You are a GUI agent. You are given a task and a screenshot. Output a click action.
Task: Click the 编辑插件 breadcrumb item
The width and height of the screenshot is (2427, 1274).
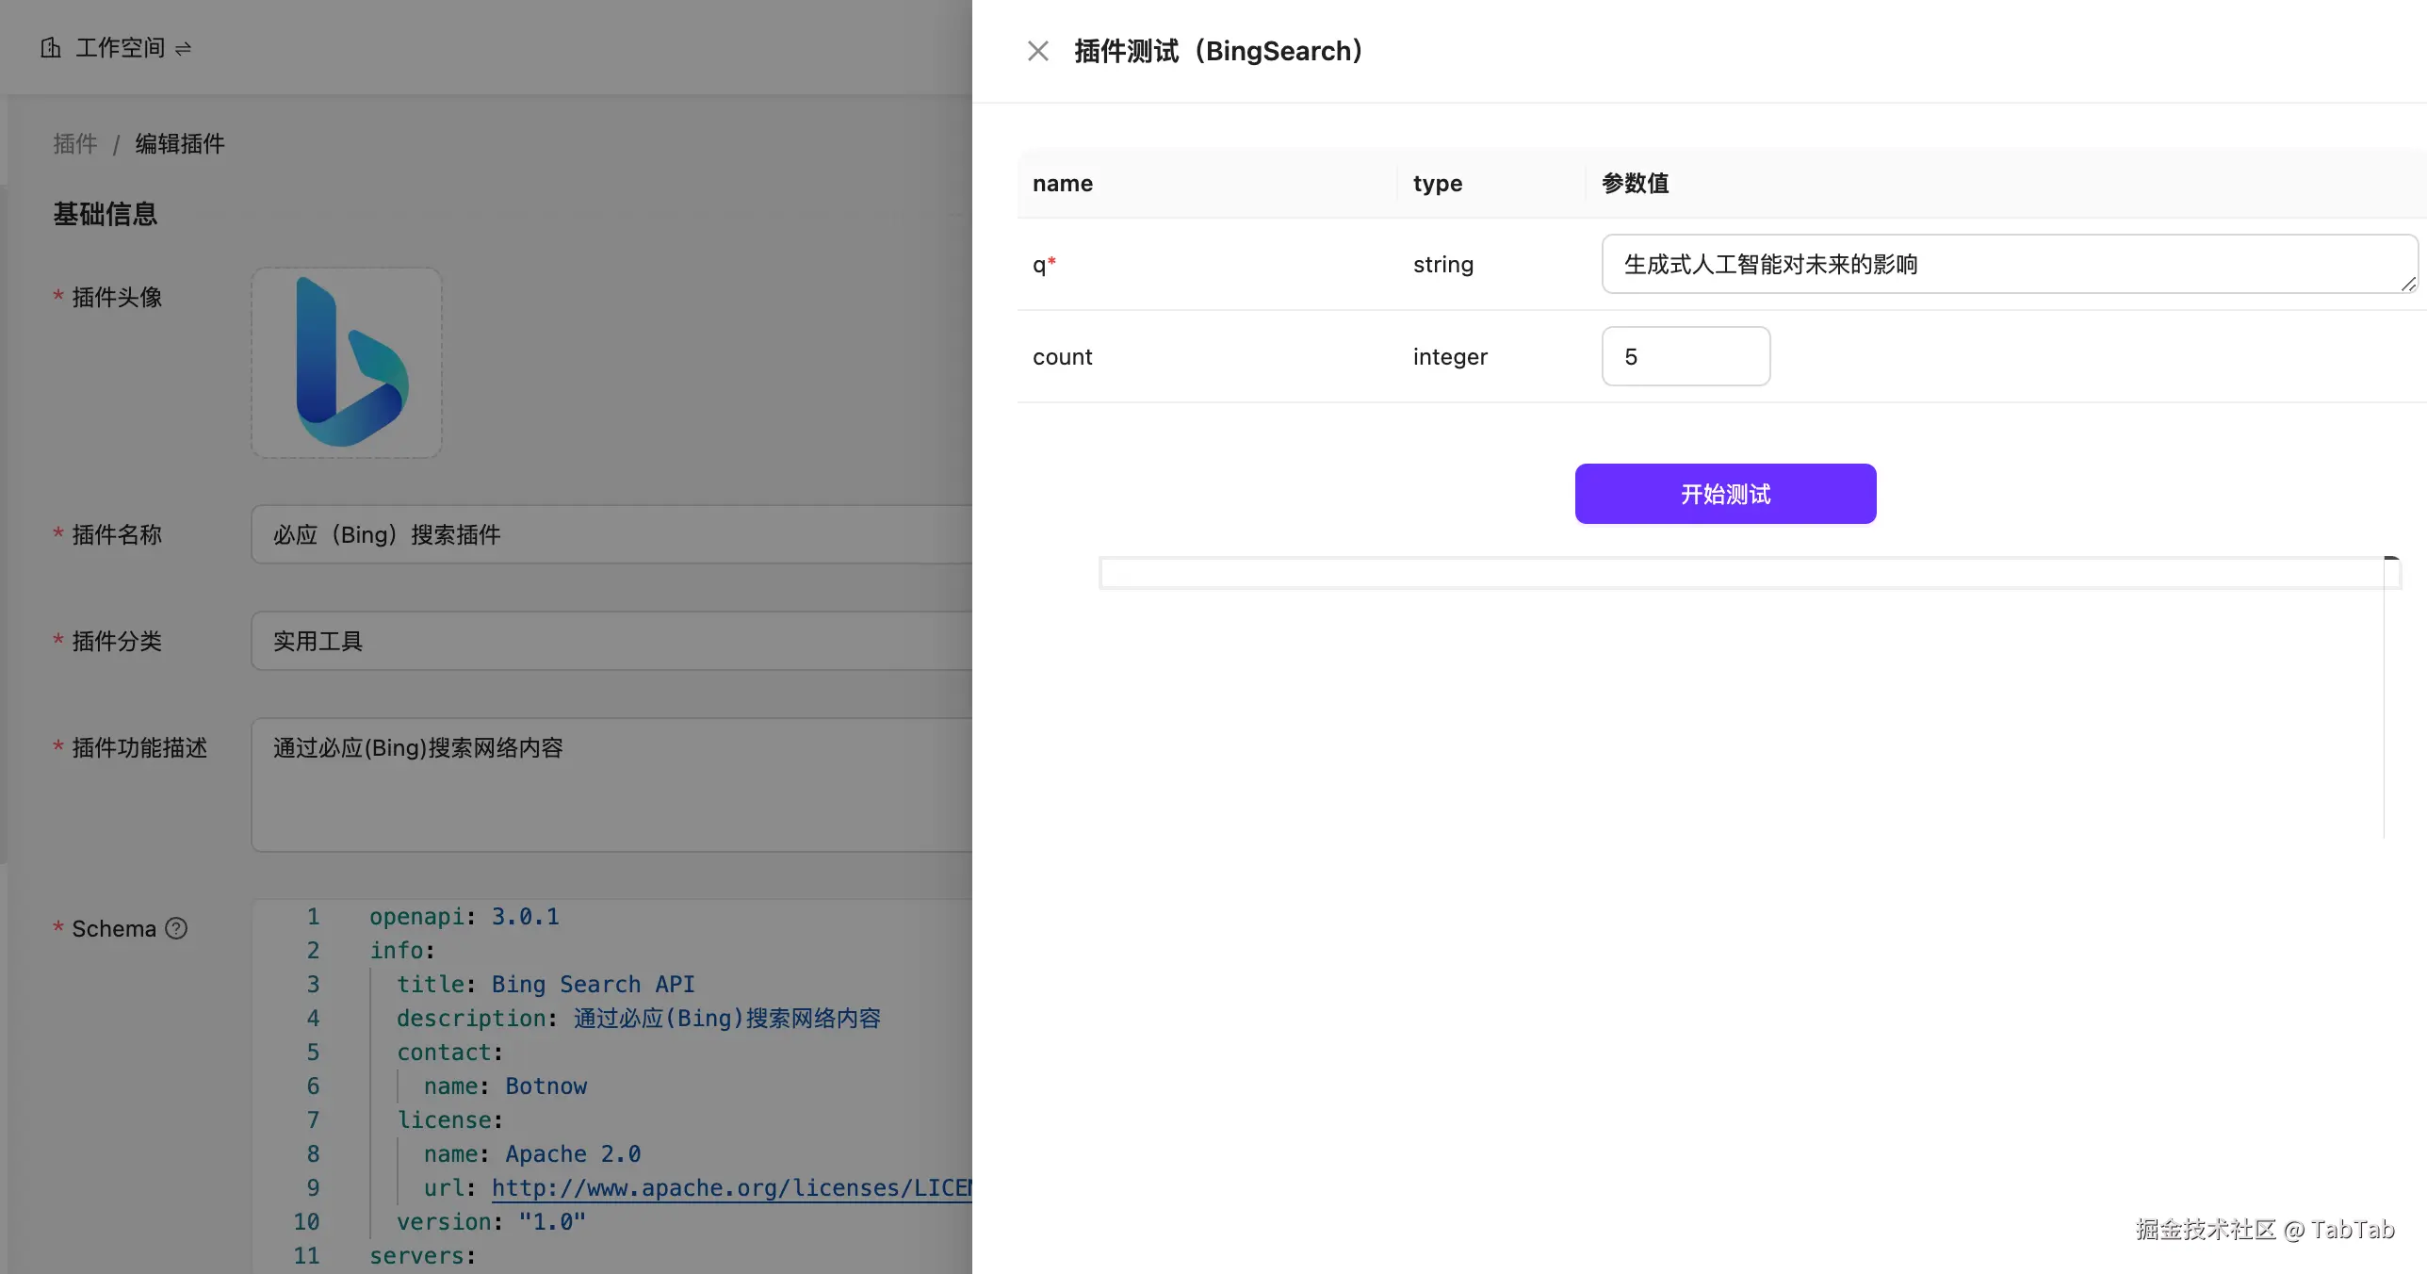coord(180,143)
